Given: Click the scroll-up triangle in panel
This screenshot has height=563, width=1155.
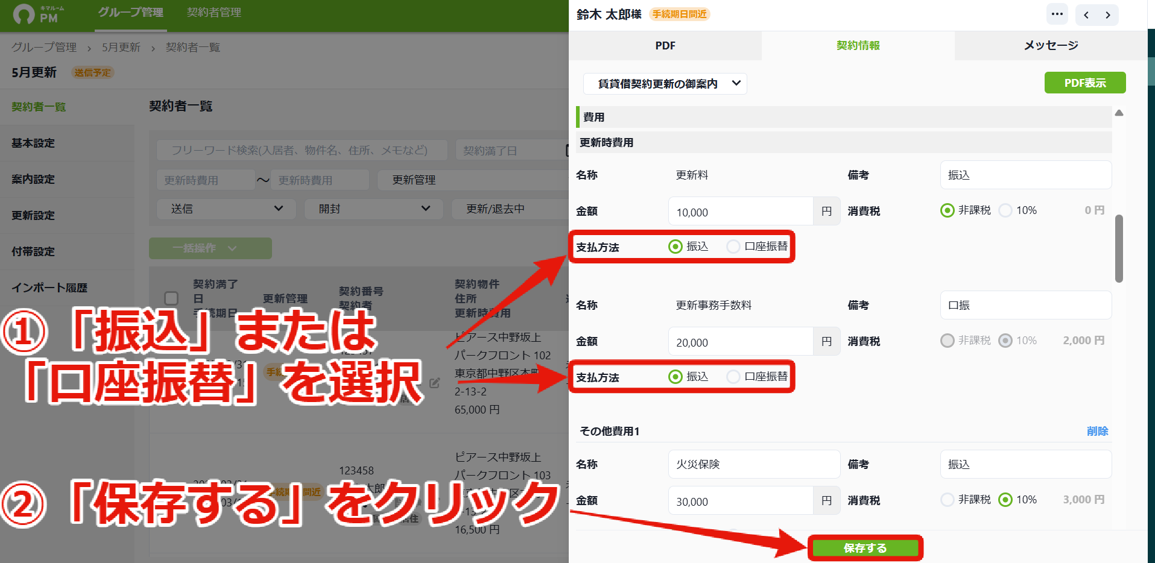Looking at the screenshot, I should (x=1119, y=113).
